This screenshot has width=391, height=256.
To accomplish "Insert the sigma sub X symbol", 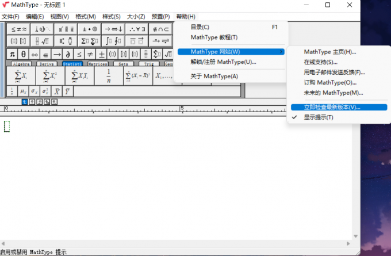I will coord(34,91).
